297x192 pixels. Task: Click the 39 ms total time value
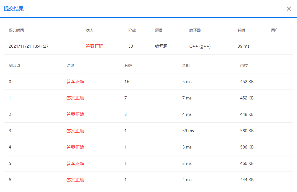point(243,46)
